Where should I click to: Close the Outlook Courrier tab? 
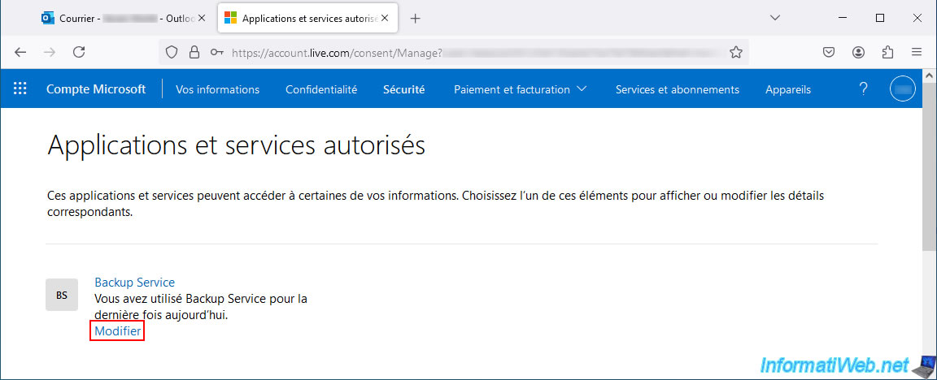202,19
